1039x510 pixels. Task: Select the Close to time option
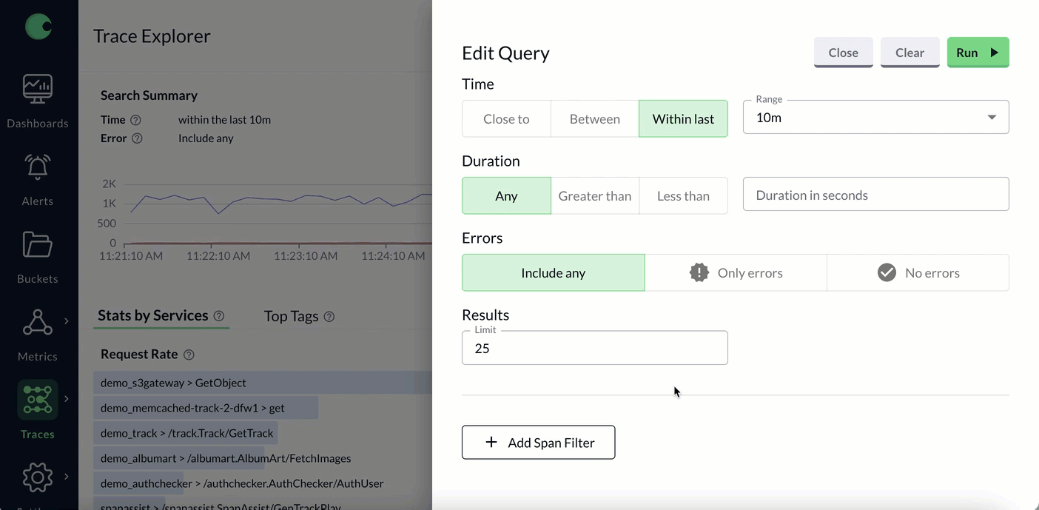[506, 118]
